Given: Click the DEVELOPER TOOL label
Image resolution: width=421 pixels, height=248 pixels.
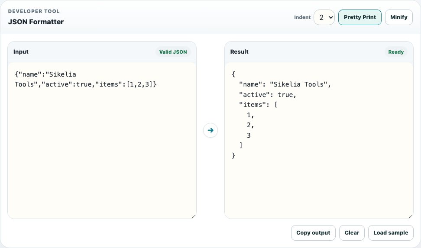Looking at the screenshot, I should 34,11.
